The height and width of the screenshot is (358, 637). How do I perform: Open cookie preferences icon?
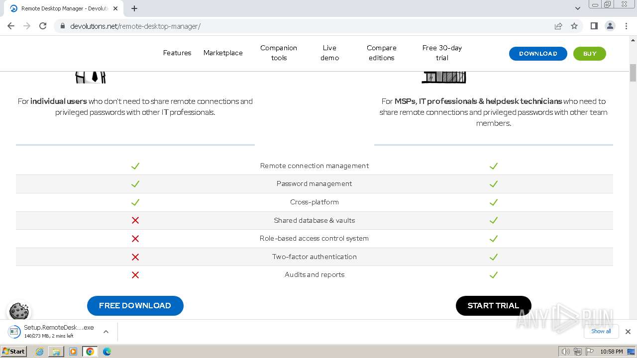pyautogui.click(x=19, y=311)
